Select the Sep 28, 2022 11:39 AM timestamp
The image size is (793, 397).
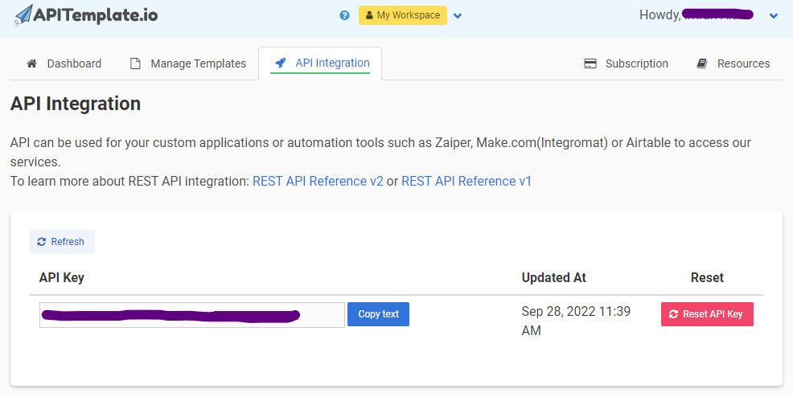[x=576, y=321]
